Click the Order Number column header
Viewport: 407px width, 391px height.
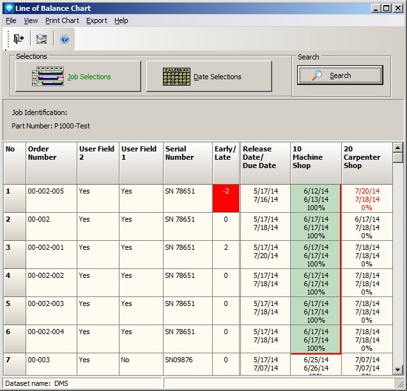tap(51, 163)
